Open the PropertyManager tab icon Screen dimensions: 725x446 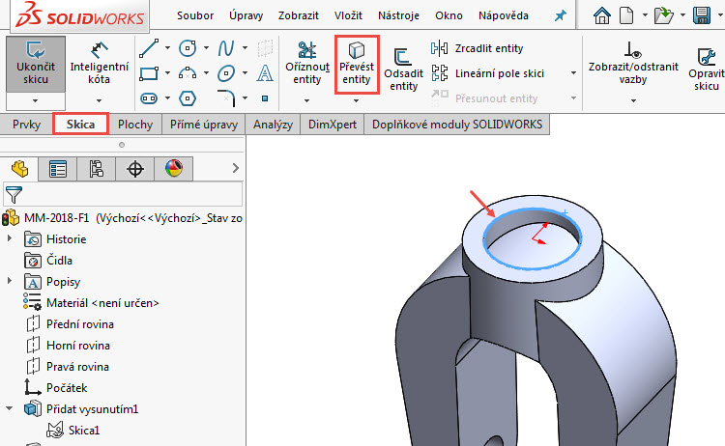(x=58, y=169)
